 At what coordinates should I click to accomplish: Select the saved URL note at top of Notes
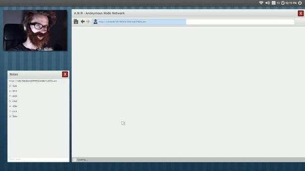[33, 81]
